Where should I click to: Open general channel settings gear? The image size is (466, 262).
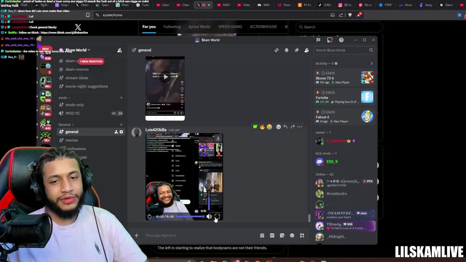[x=121, y=132]
